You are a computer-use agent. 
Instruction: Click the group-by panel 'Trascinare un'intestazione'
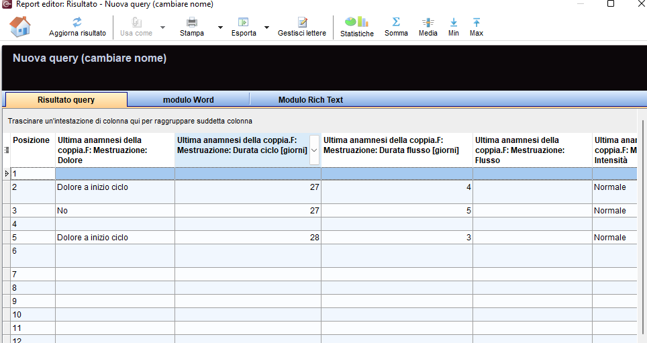pyautogui.click(x=130, y=121)
